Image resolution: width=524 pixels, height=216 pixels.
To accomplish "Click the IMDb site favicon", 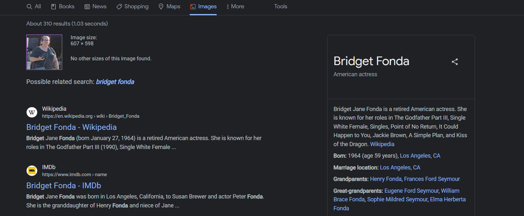I will (x=32, y=171).
